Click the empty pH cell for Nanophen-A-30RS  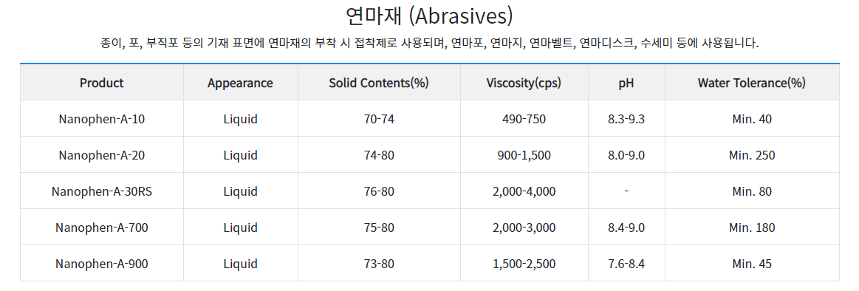pos(626,191)
